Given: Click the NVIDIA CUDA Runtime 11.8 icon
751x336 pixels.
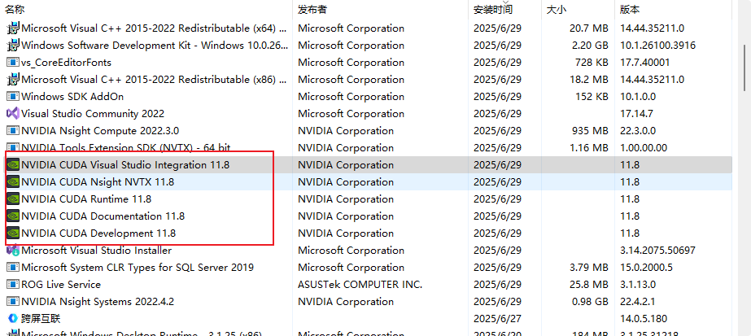Looking at the screenshot, I should pyautogui.click(x=12, y=199).
